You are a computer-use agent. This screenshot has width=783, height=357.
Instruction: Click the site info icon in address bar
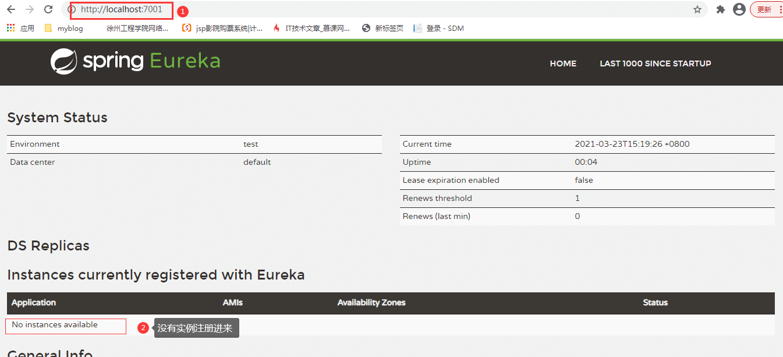point(72,9)
